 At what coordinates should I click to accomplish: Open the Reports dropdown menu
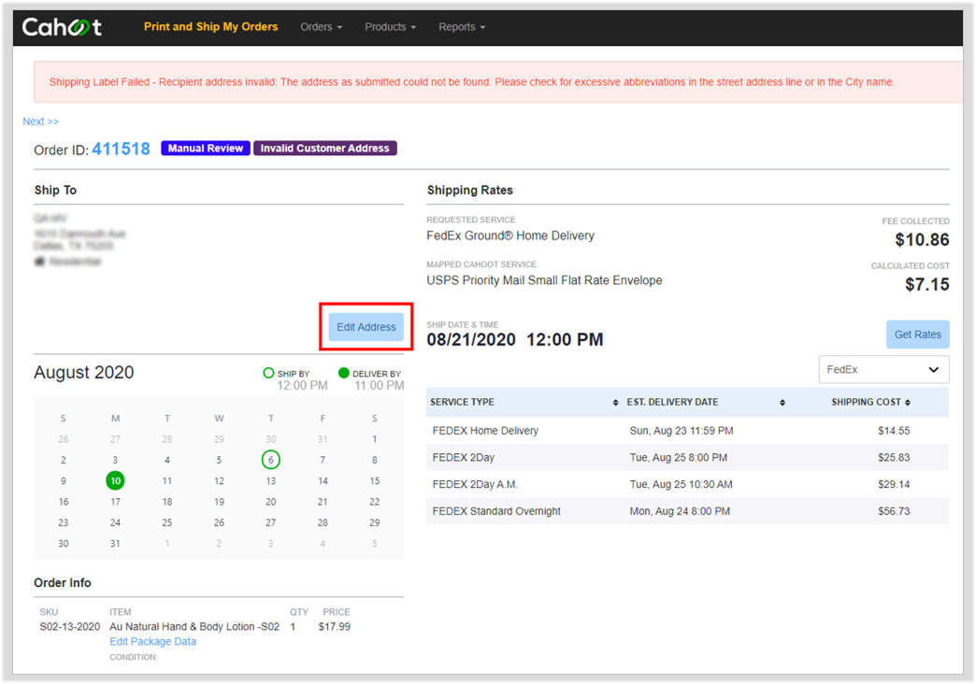[462, 27]
